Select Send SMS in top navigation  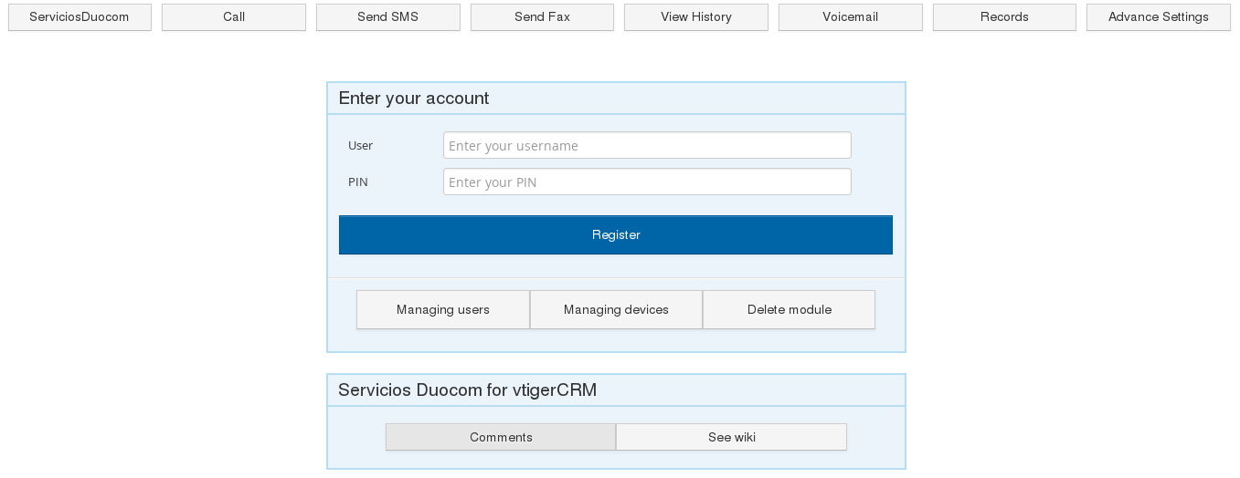point(387,17)
